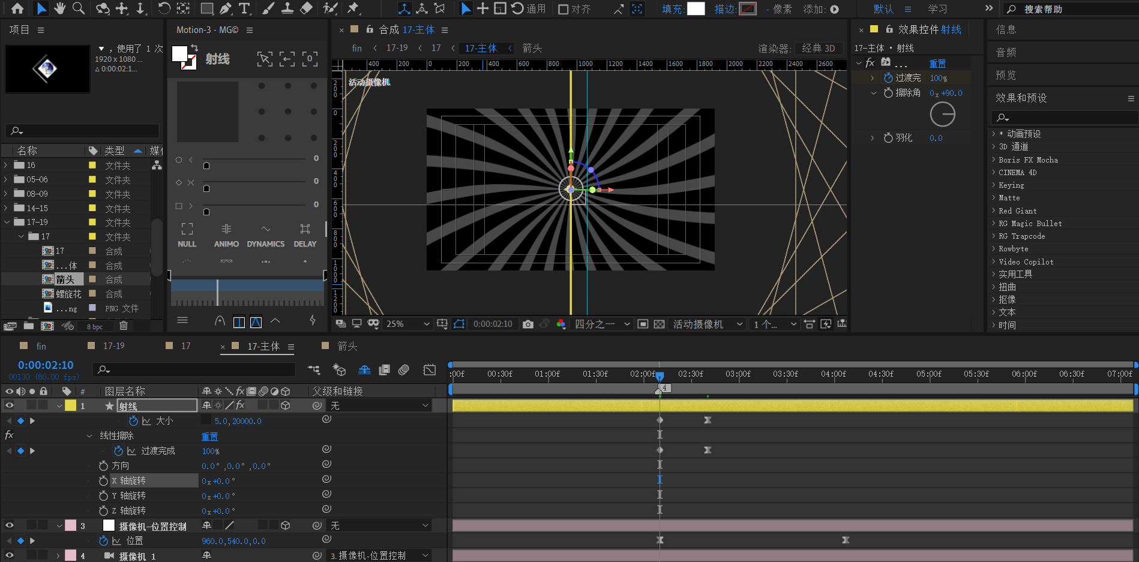Select the Eraser tool
Image resolution: width=1139 pixels, height=562 pixels.
click(306, 8)
